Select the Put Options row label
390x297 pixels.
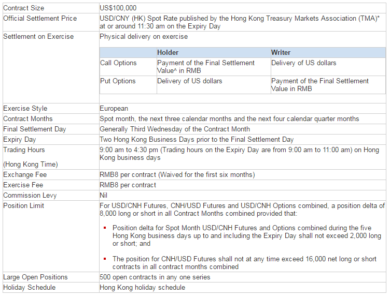[x=118, y=81]
